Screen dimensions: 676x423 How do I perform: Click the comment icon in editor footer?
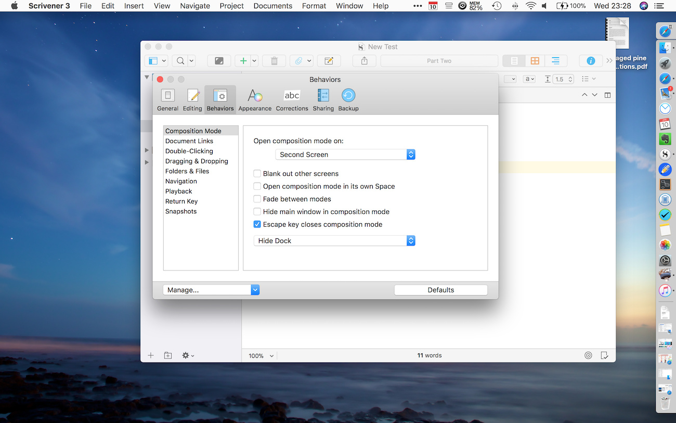604,355
